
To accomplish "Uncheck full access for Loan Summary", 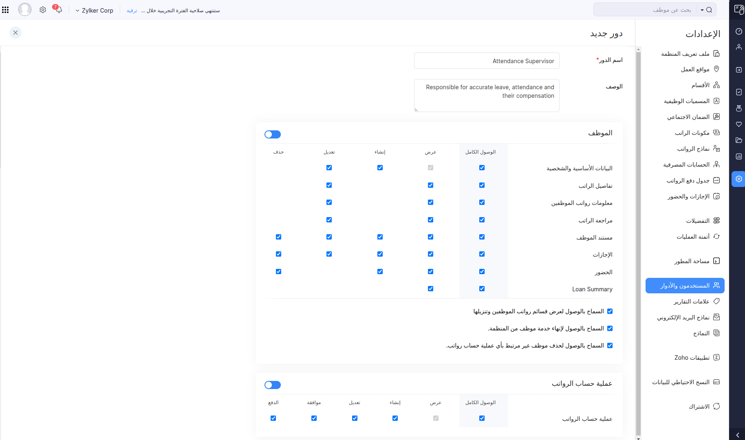I will (482, 289).
